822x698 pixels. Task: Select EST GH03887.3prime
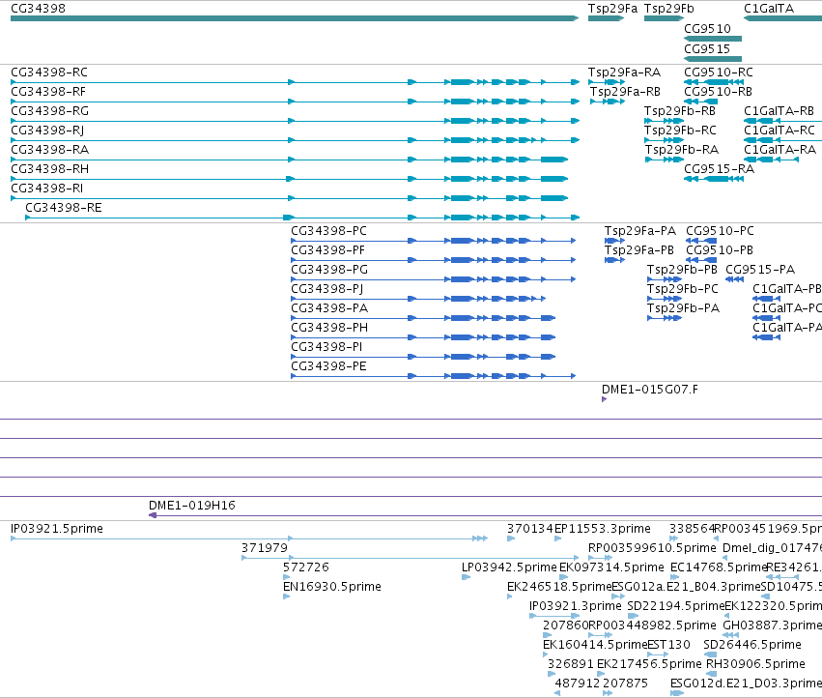pyautogui.click(x=731, y=635)
